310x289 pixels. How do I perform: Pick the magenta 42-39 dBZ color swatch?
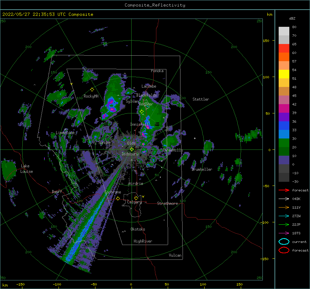tap(284, 109)
